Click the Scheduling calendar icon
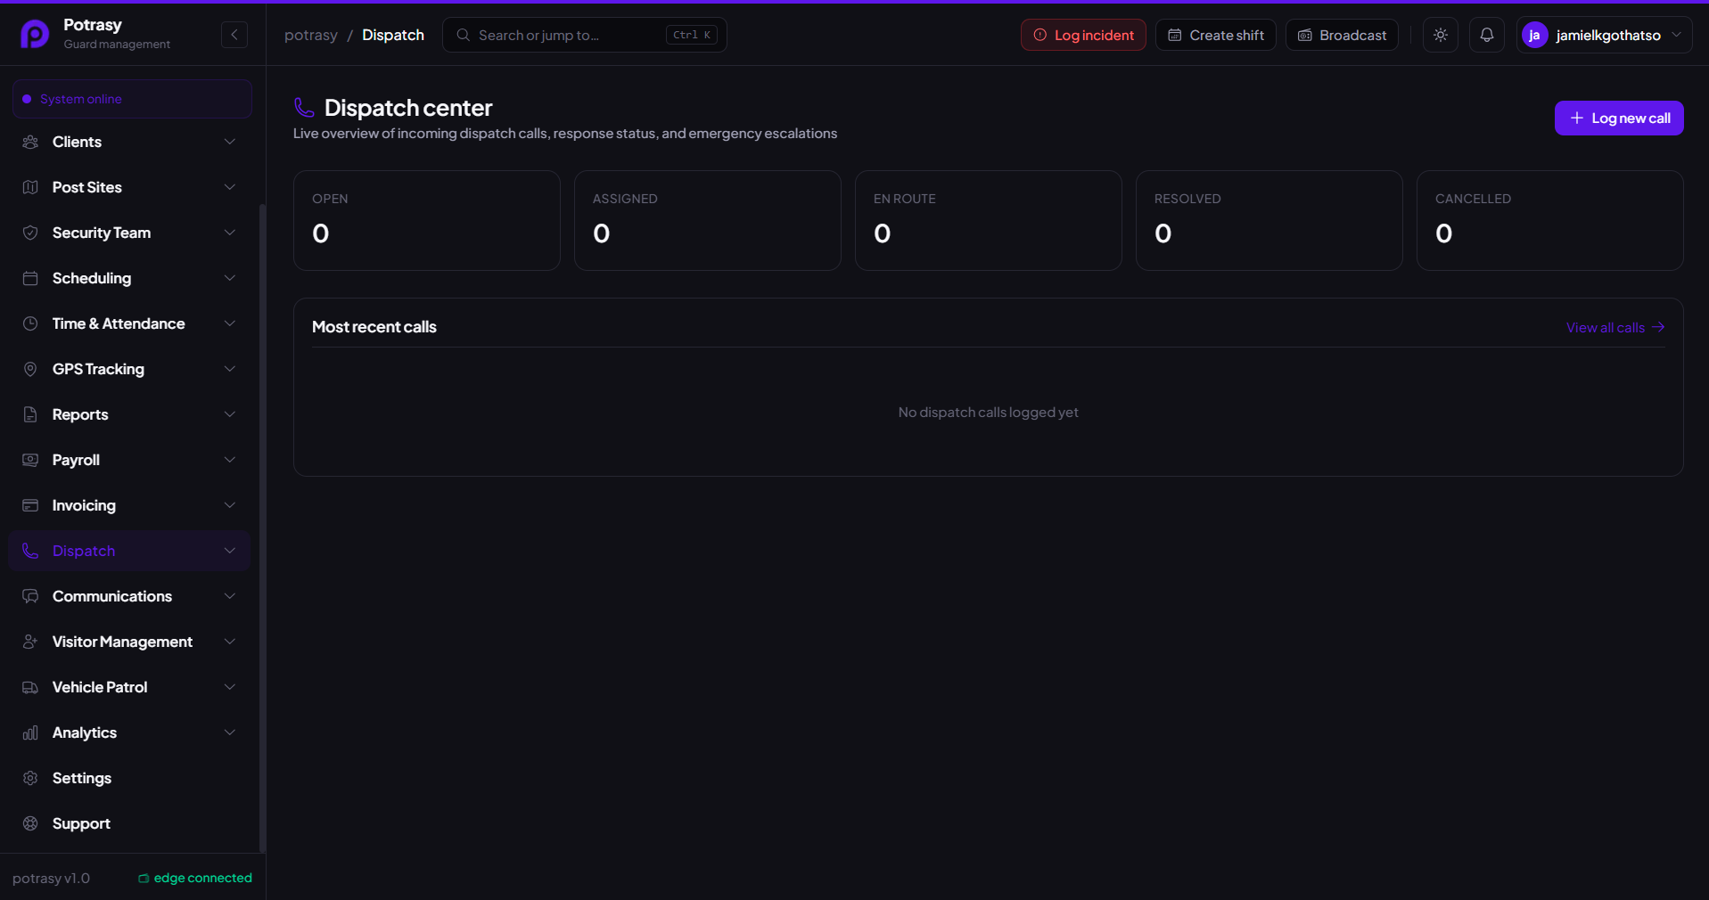 pyautogui.click(x=30, y=278)
